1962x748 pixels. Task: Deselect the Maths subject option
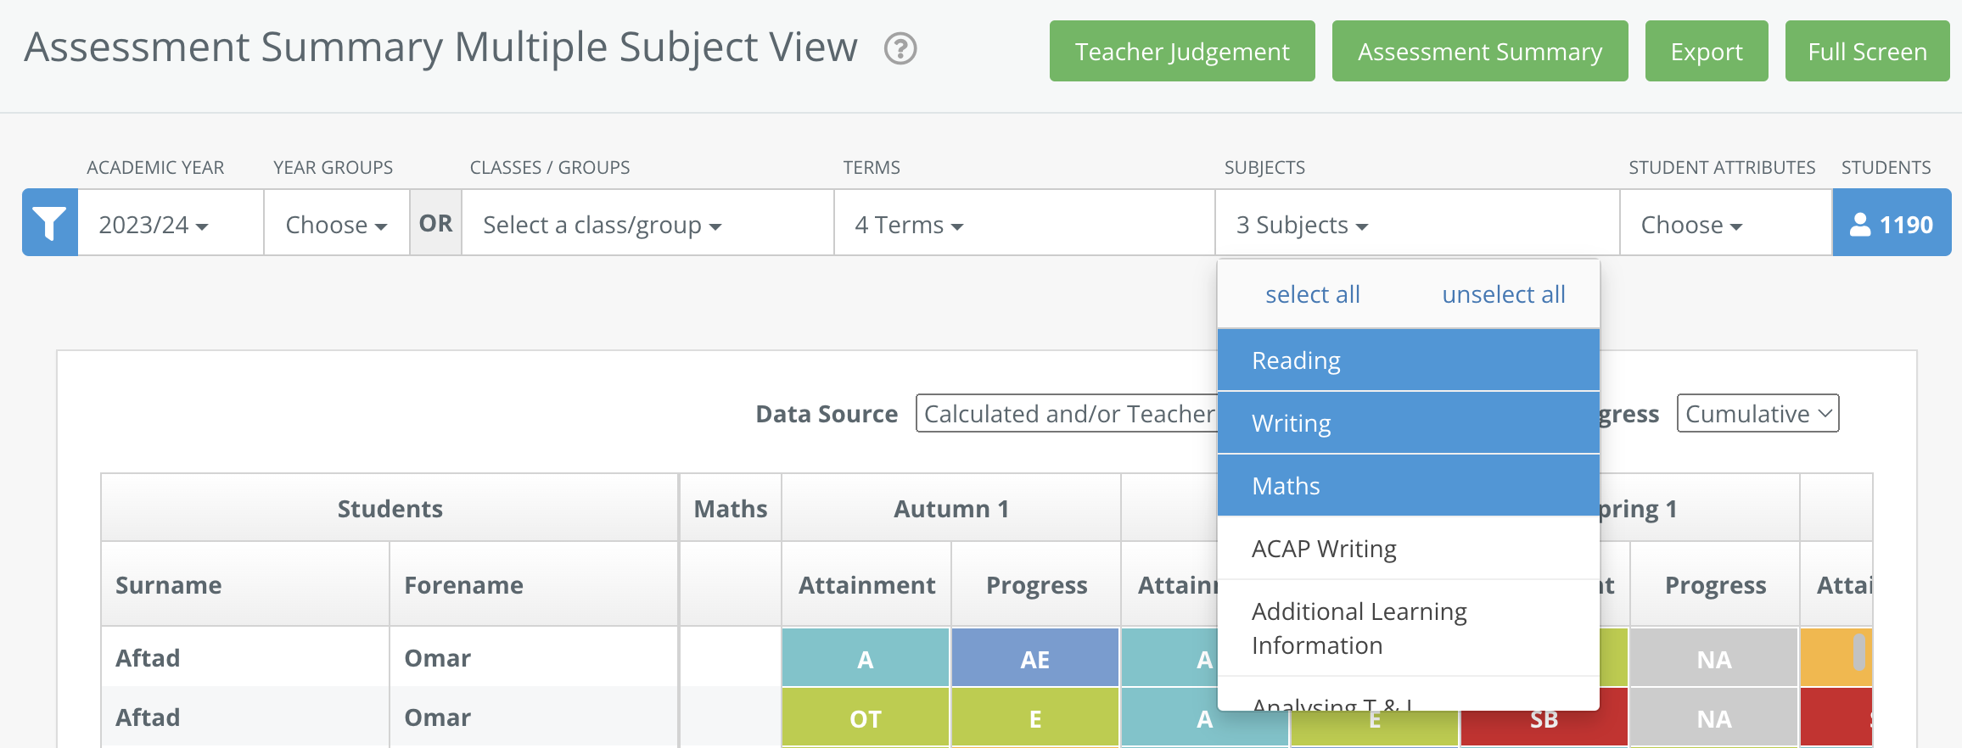(1409, 486)
